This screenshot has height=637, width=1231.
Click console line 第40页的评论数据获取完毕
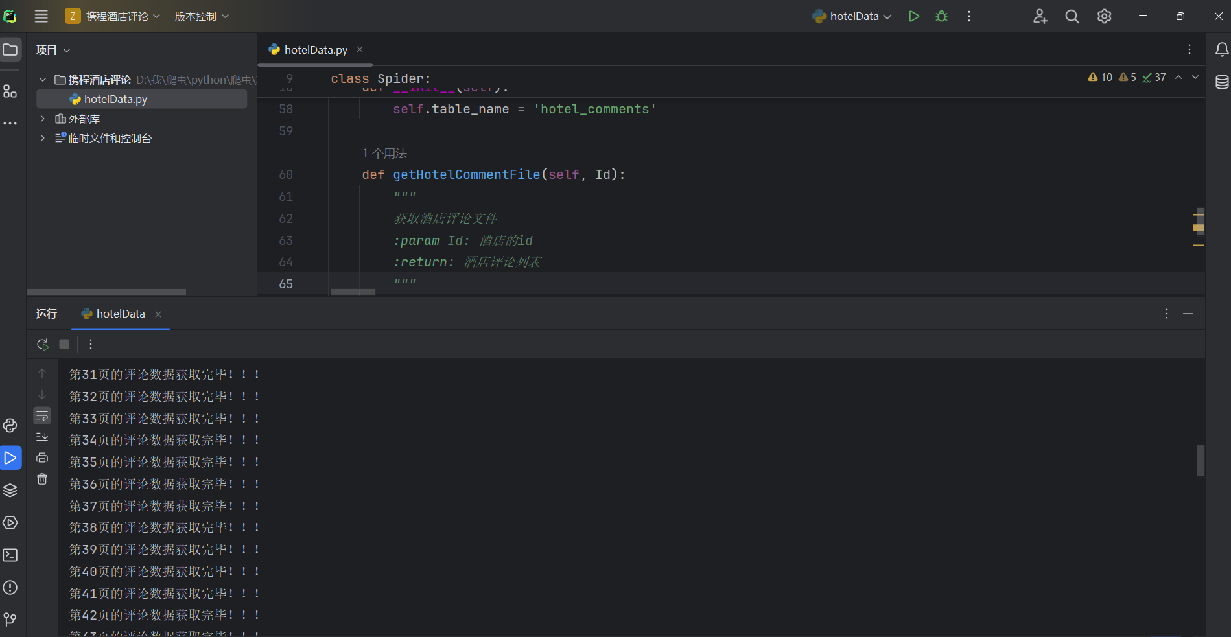point(165,572)
